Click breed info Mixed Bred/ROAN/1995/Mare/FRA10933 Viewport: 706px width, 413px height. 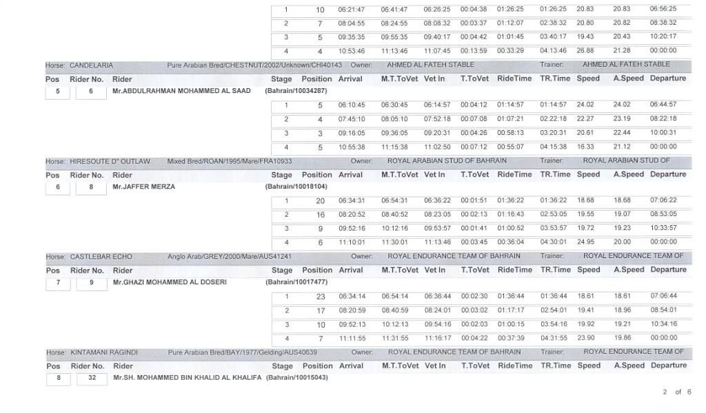230,161
